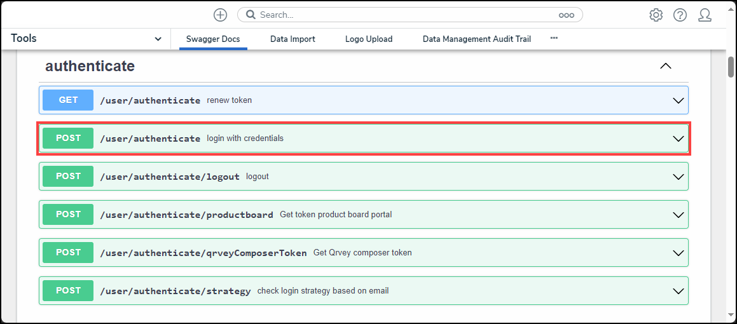737x324 pixels.
Task: Open the more tabs ellipsis menu
Action: coord(554,39)
